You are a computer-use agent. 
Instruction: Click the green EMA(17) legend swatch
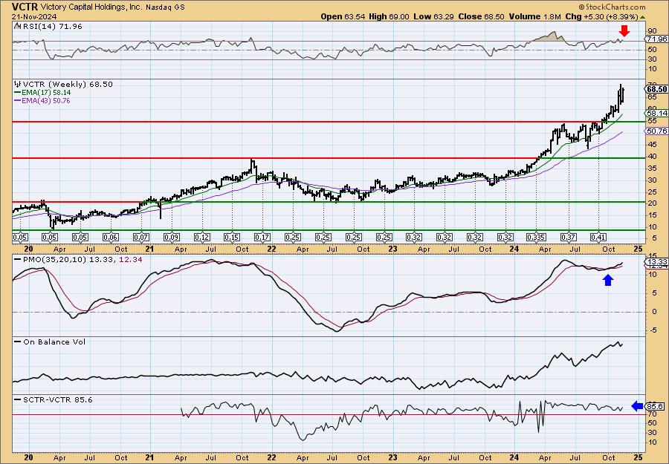[18, 93]
